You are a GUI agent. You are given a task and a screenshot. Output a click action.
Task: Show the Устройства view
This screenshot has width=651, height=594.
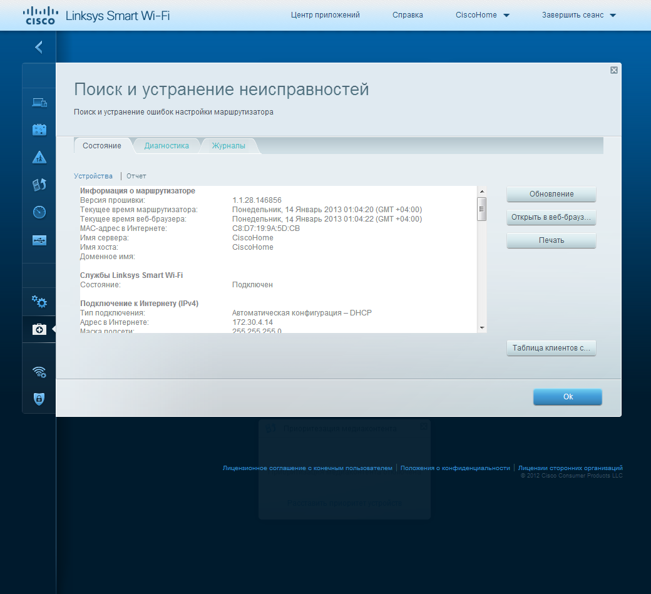93,176
